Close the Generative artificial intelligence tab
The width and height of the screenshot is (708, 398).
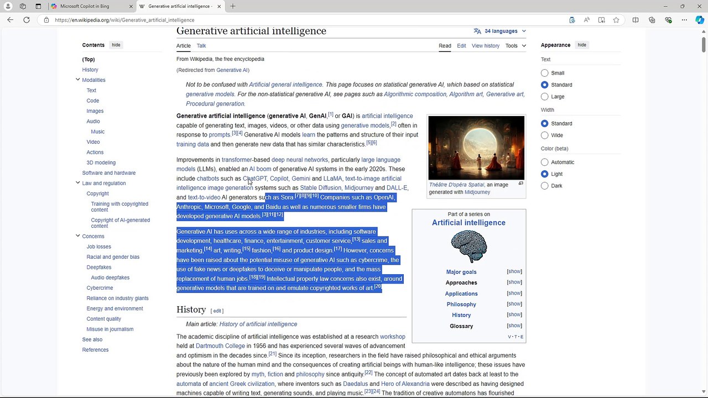219,6
